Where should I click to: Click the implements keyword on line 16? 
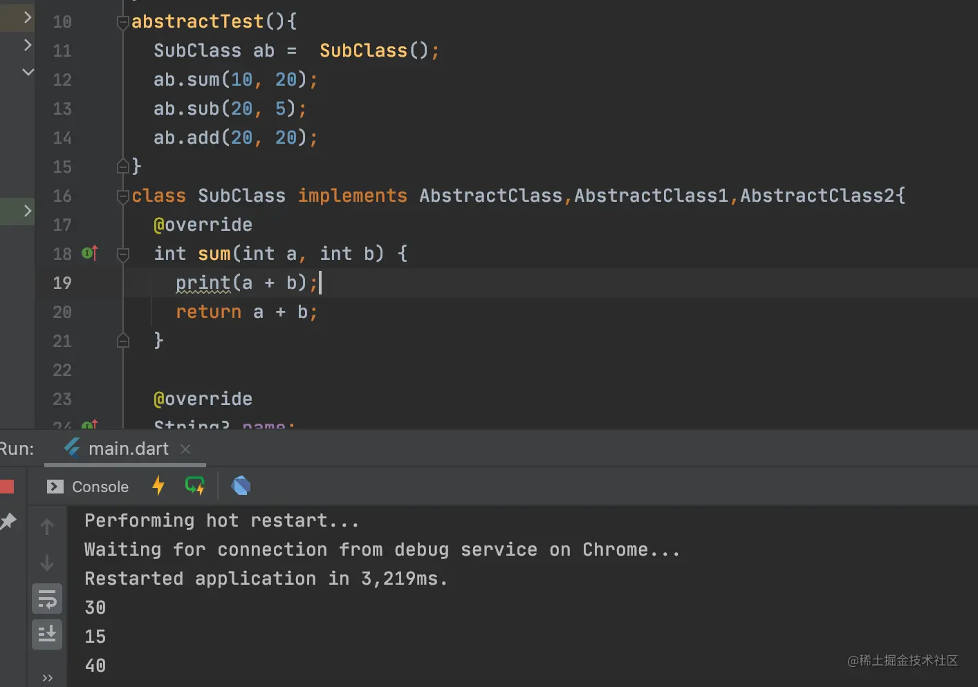click(353, 196)
